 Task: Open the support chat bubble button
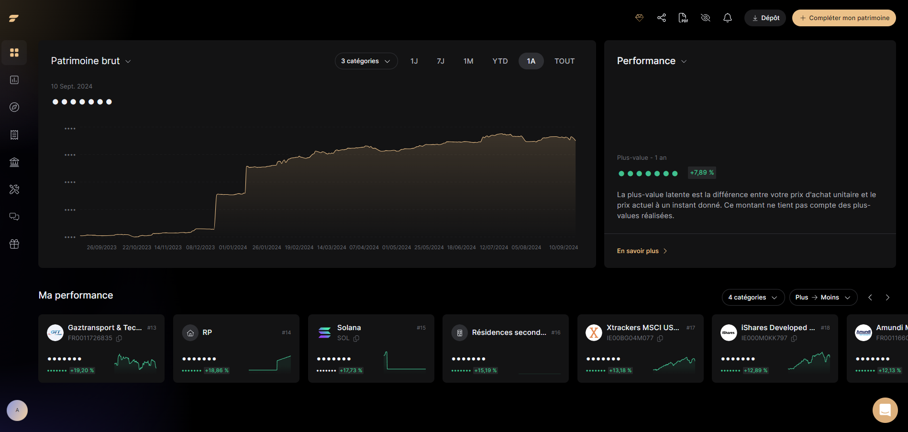pyautogui.click(x=885, y=410)
